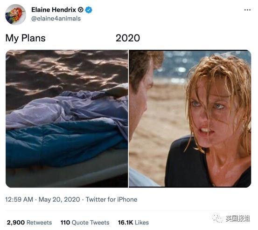Click the "My Plans" tweet text
The image size is (258, 230).
pos(25,38)
